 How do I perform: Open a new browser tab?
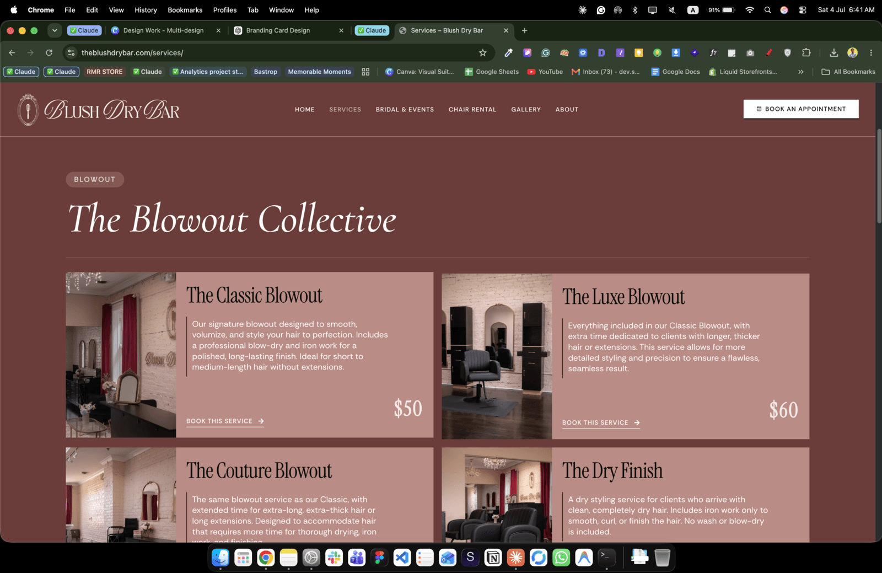[525, 30]
